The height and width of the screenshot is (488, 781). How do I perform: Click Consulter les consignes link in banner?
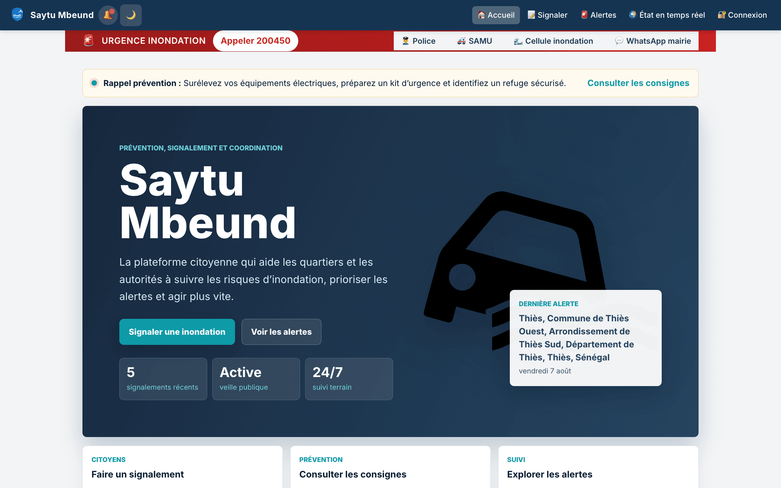[638, 83]
